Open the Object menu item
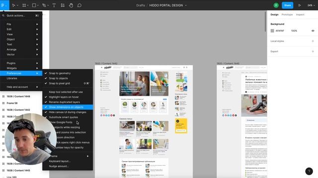318x178 pixels. pos(21,40)
